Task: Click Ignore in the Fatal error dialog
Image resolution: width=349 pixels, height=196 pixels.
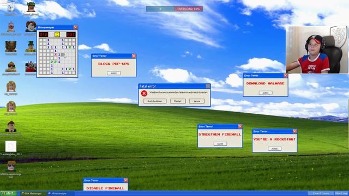Action: pos(197,101)
